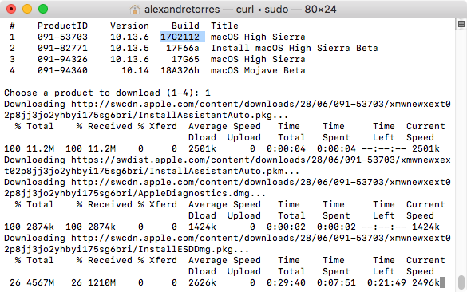Click the home folder proxy icon in title
The height and width of the screenshot is (292, 467).
coord(135,10)
